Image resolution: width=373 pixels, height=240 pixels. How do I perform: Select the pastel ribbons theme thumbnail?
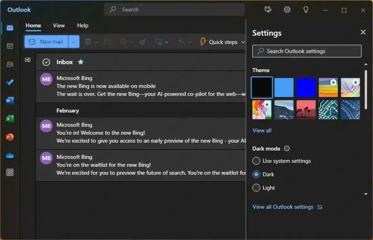(x=350, y=87)
